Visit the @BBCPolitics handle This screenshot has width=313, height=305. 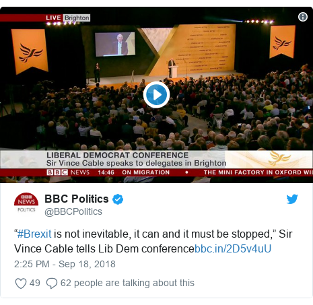point(73,211)
